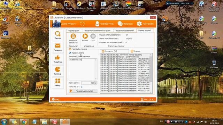Viewport: 223px width, 125px height.
Task: Click the log panel scrollbar thumb
Action: (x=151, y=69)
